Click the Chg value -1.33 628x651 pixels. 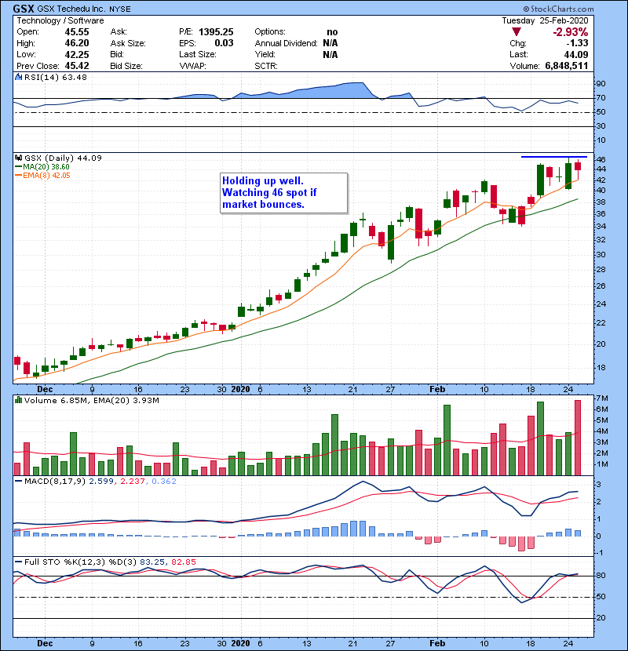tap(577, 43)
